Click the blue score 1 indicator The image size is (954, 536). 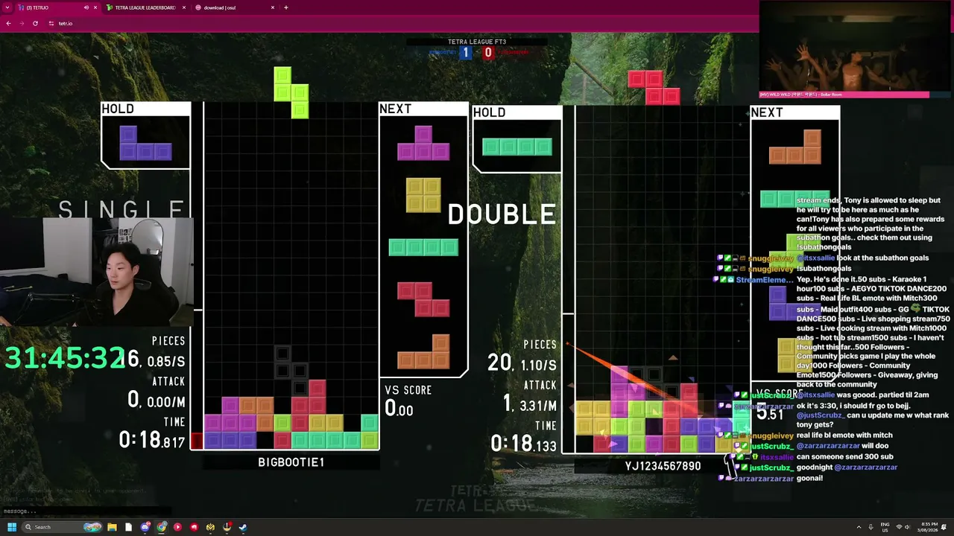[466, 52]
